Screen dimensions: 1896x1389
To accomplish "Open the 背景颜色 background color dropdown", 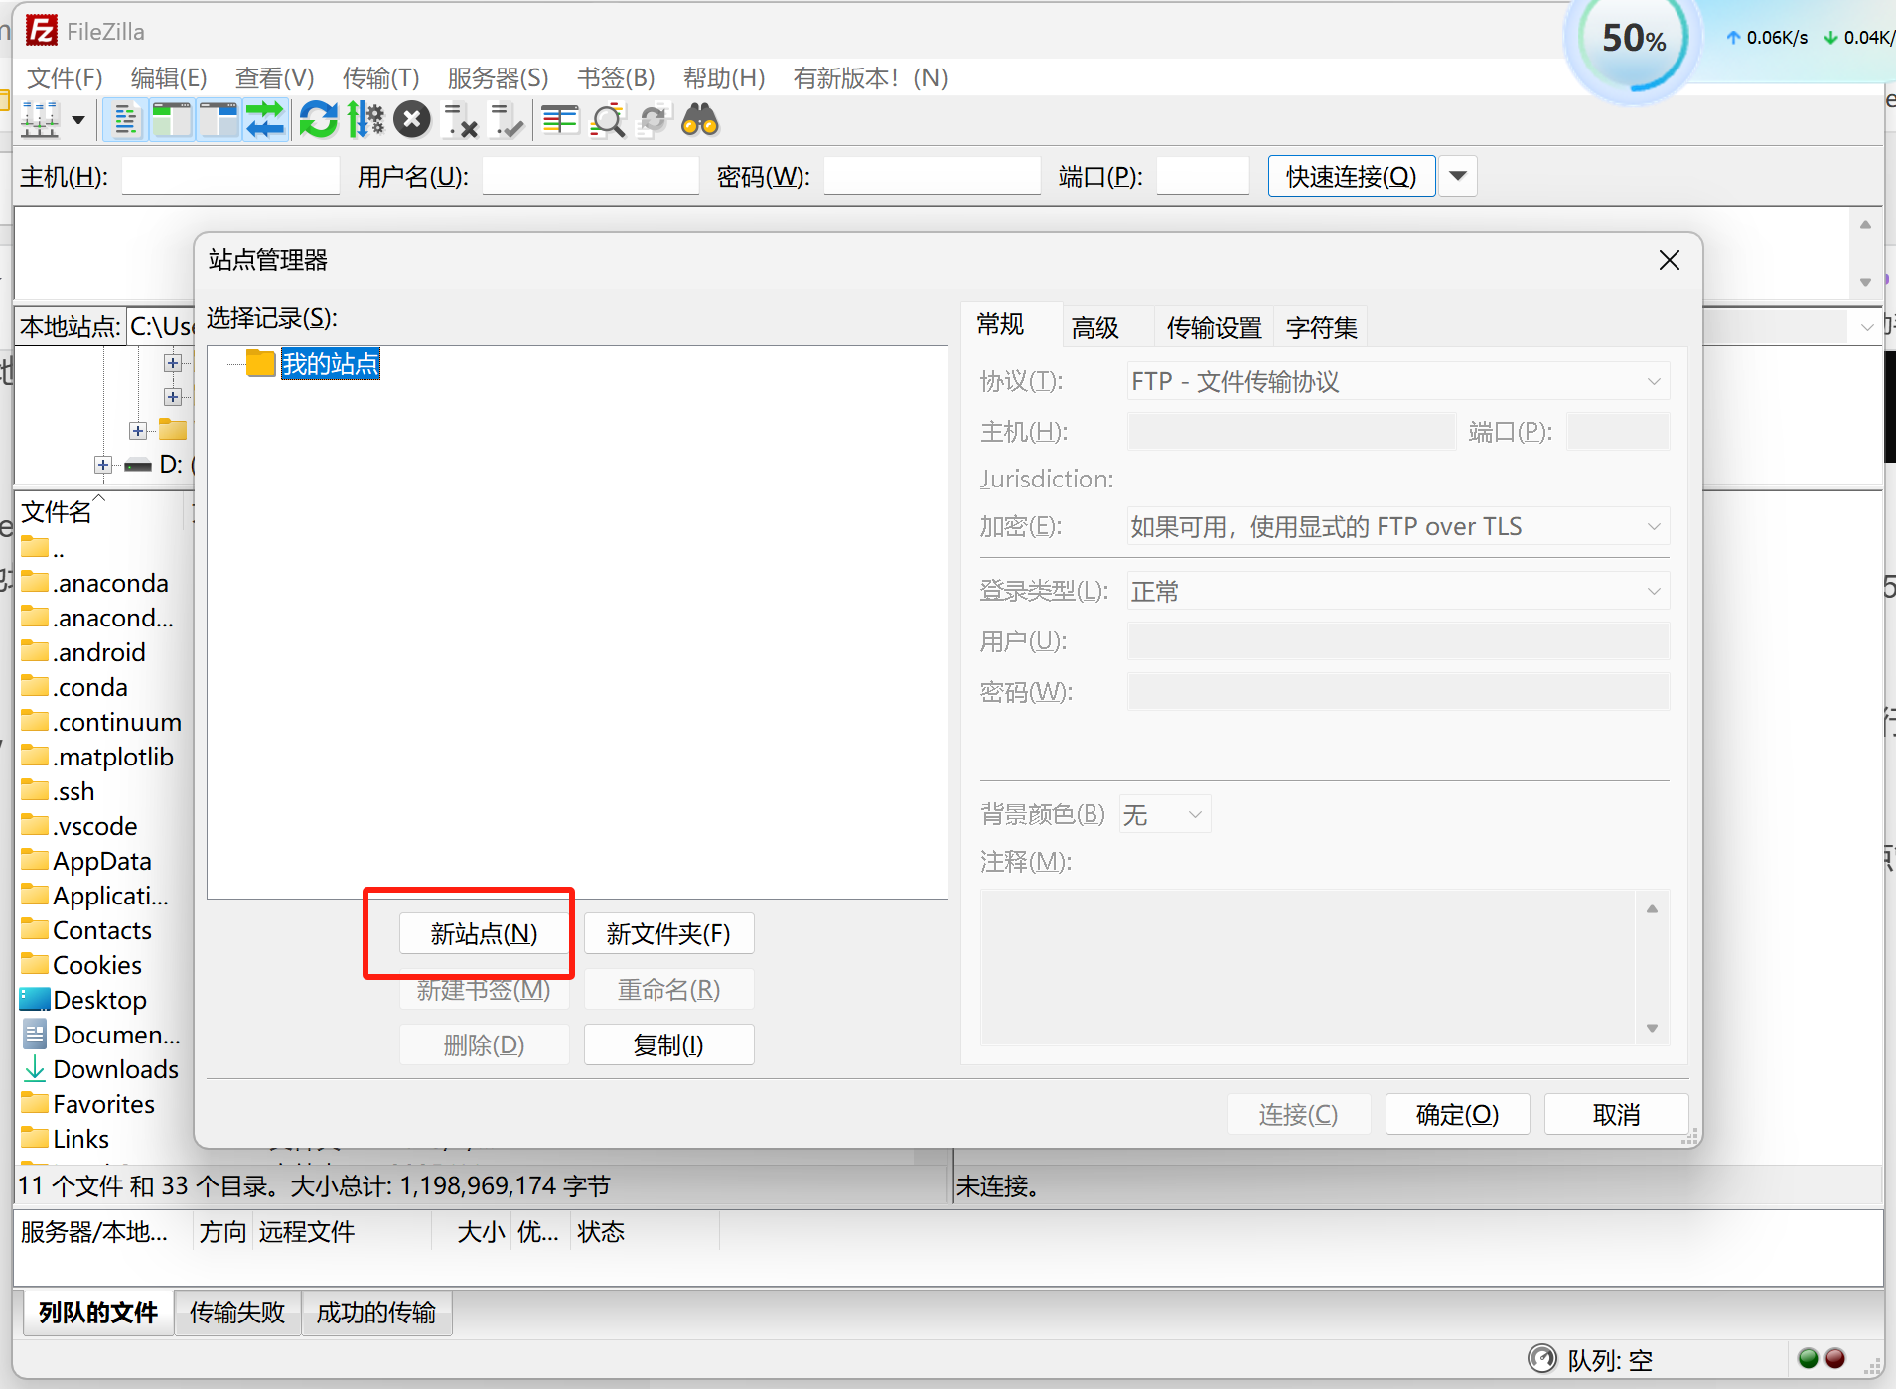I will pyautogui.click(x=1164, y=814).
